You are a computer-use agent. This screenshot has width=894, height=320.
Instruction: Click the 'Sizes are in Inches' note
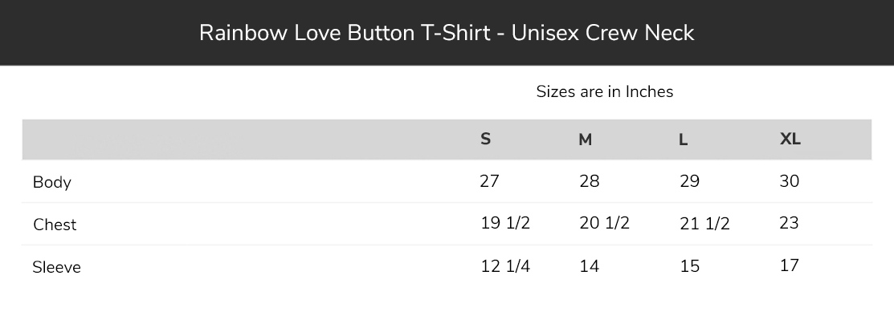[x=604, y=91]
